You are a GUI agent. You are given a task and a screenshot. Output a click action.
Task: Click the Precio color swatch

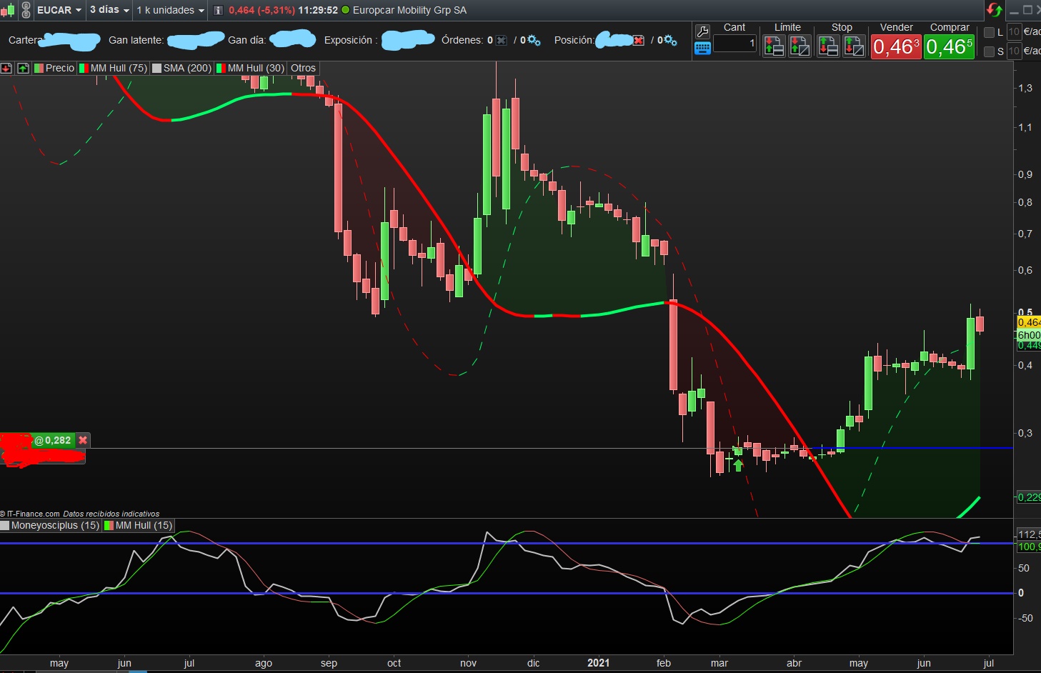[x=39, y=68]
